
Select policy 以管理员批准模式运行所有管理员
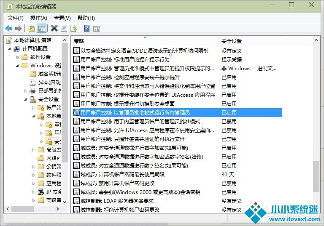coord(178,113)
